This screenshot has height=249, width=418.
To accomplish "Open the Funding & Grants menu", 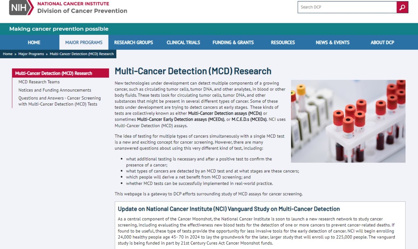I will pos(233,42).
